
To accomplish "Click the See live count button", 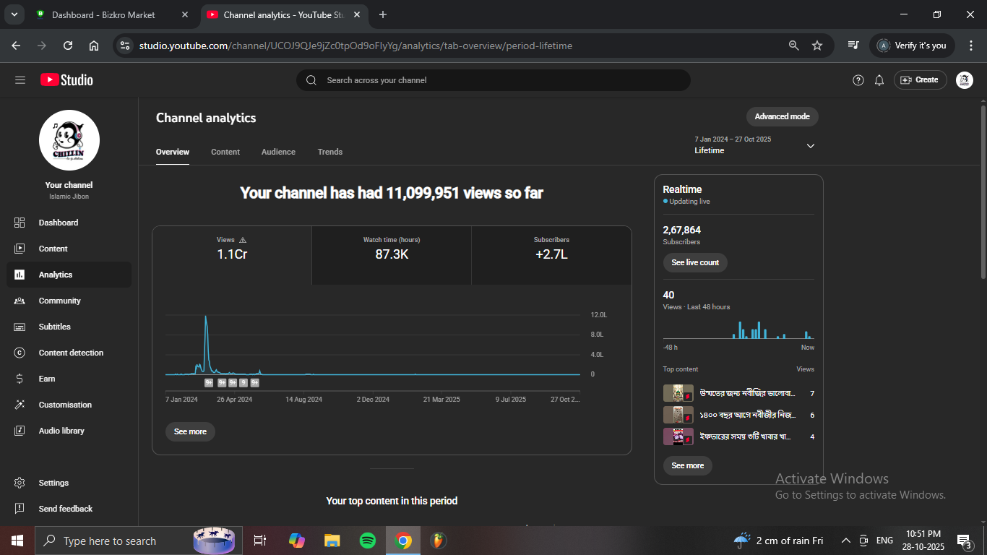I will tap(695, 262).
